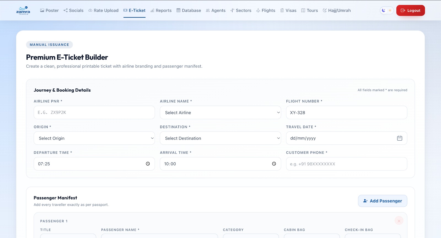This screenshot has width=441, height=238.
Task: Click the Visas passport icon
Action: click(282, 10)
